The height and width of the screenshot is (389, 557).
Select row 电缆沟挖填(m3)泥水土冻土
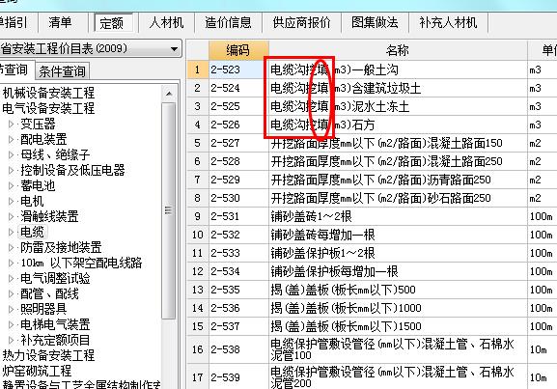[x=398, y=106]
